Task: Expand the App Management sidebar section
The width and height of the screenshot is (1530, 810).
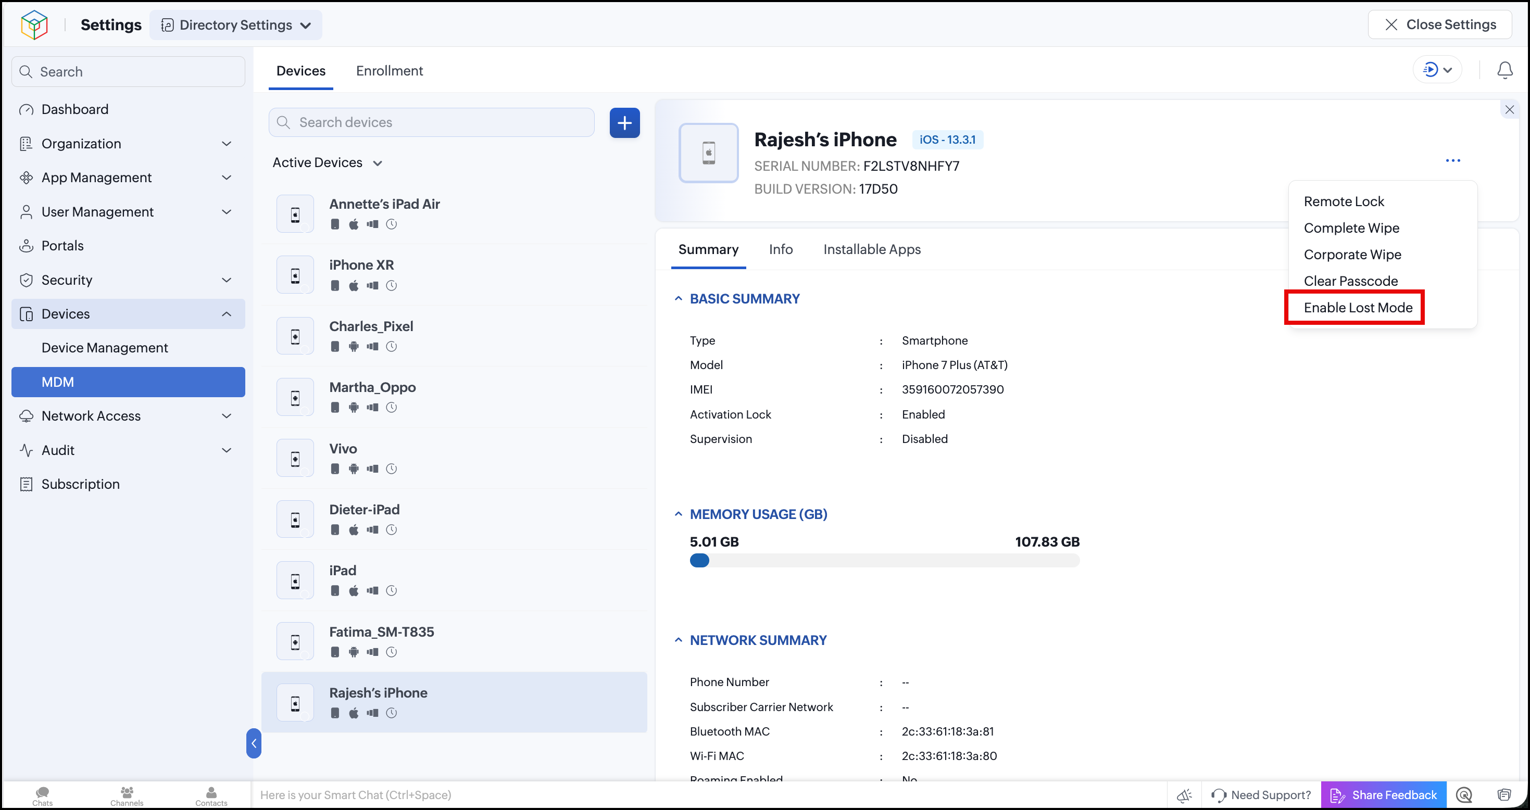Action: pyautogui.click(x=227, y=178)
